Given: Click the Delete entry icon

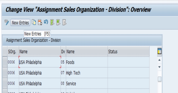Looking at the screenshot, I should point(40,22).
